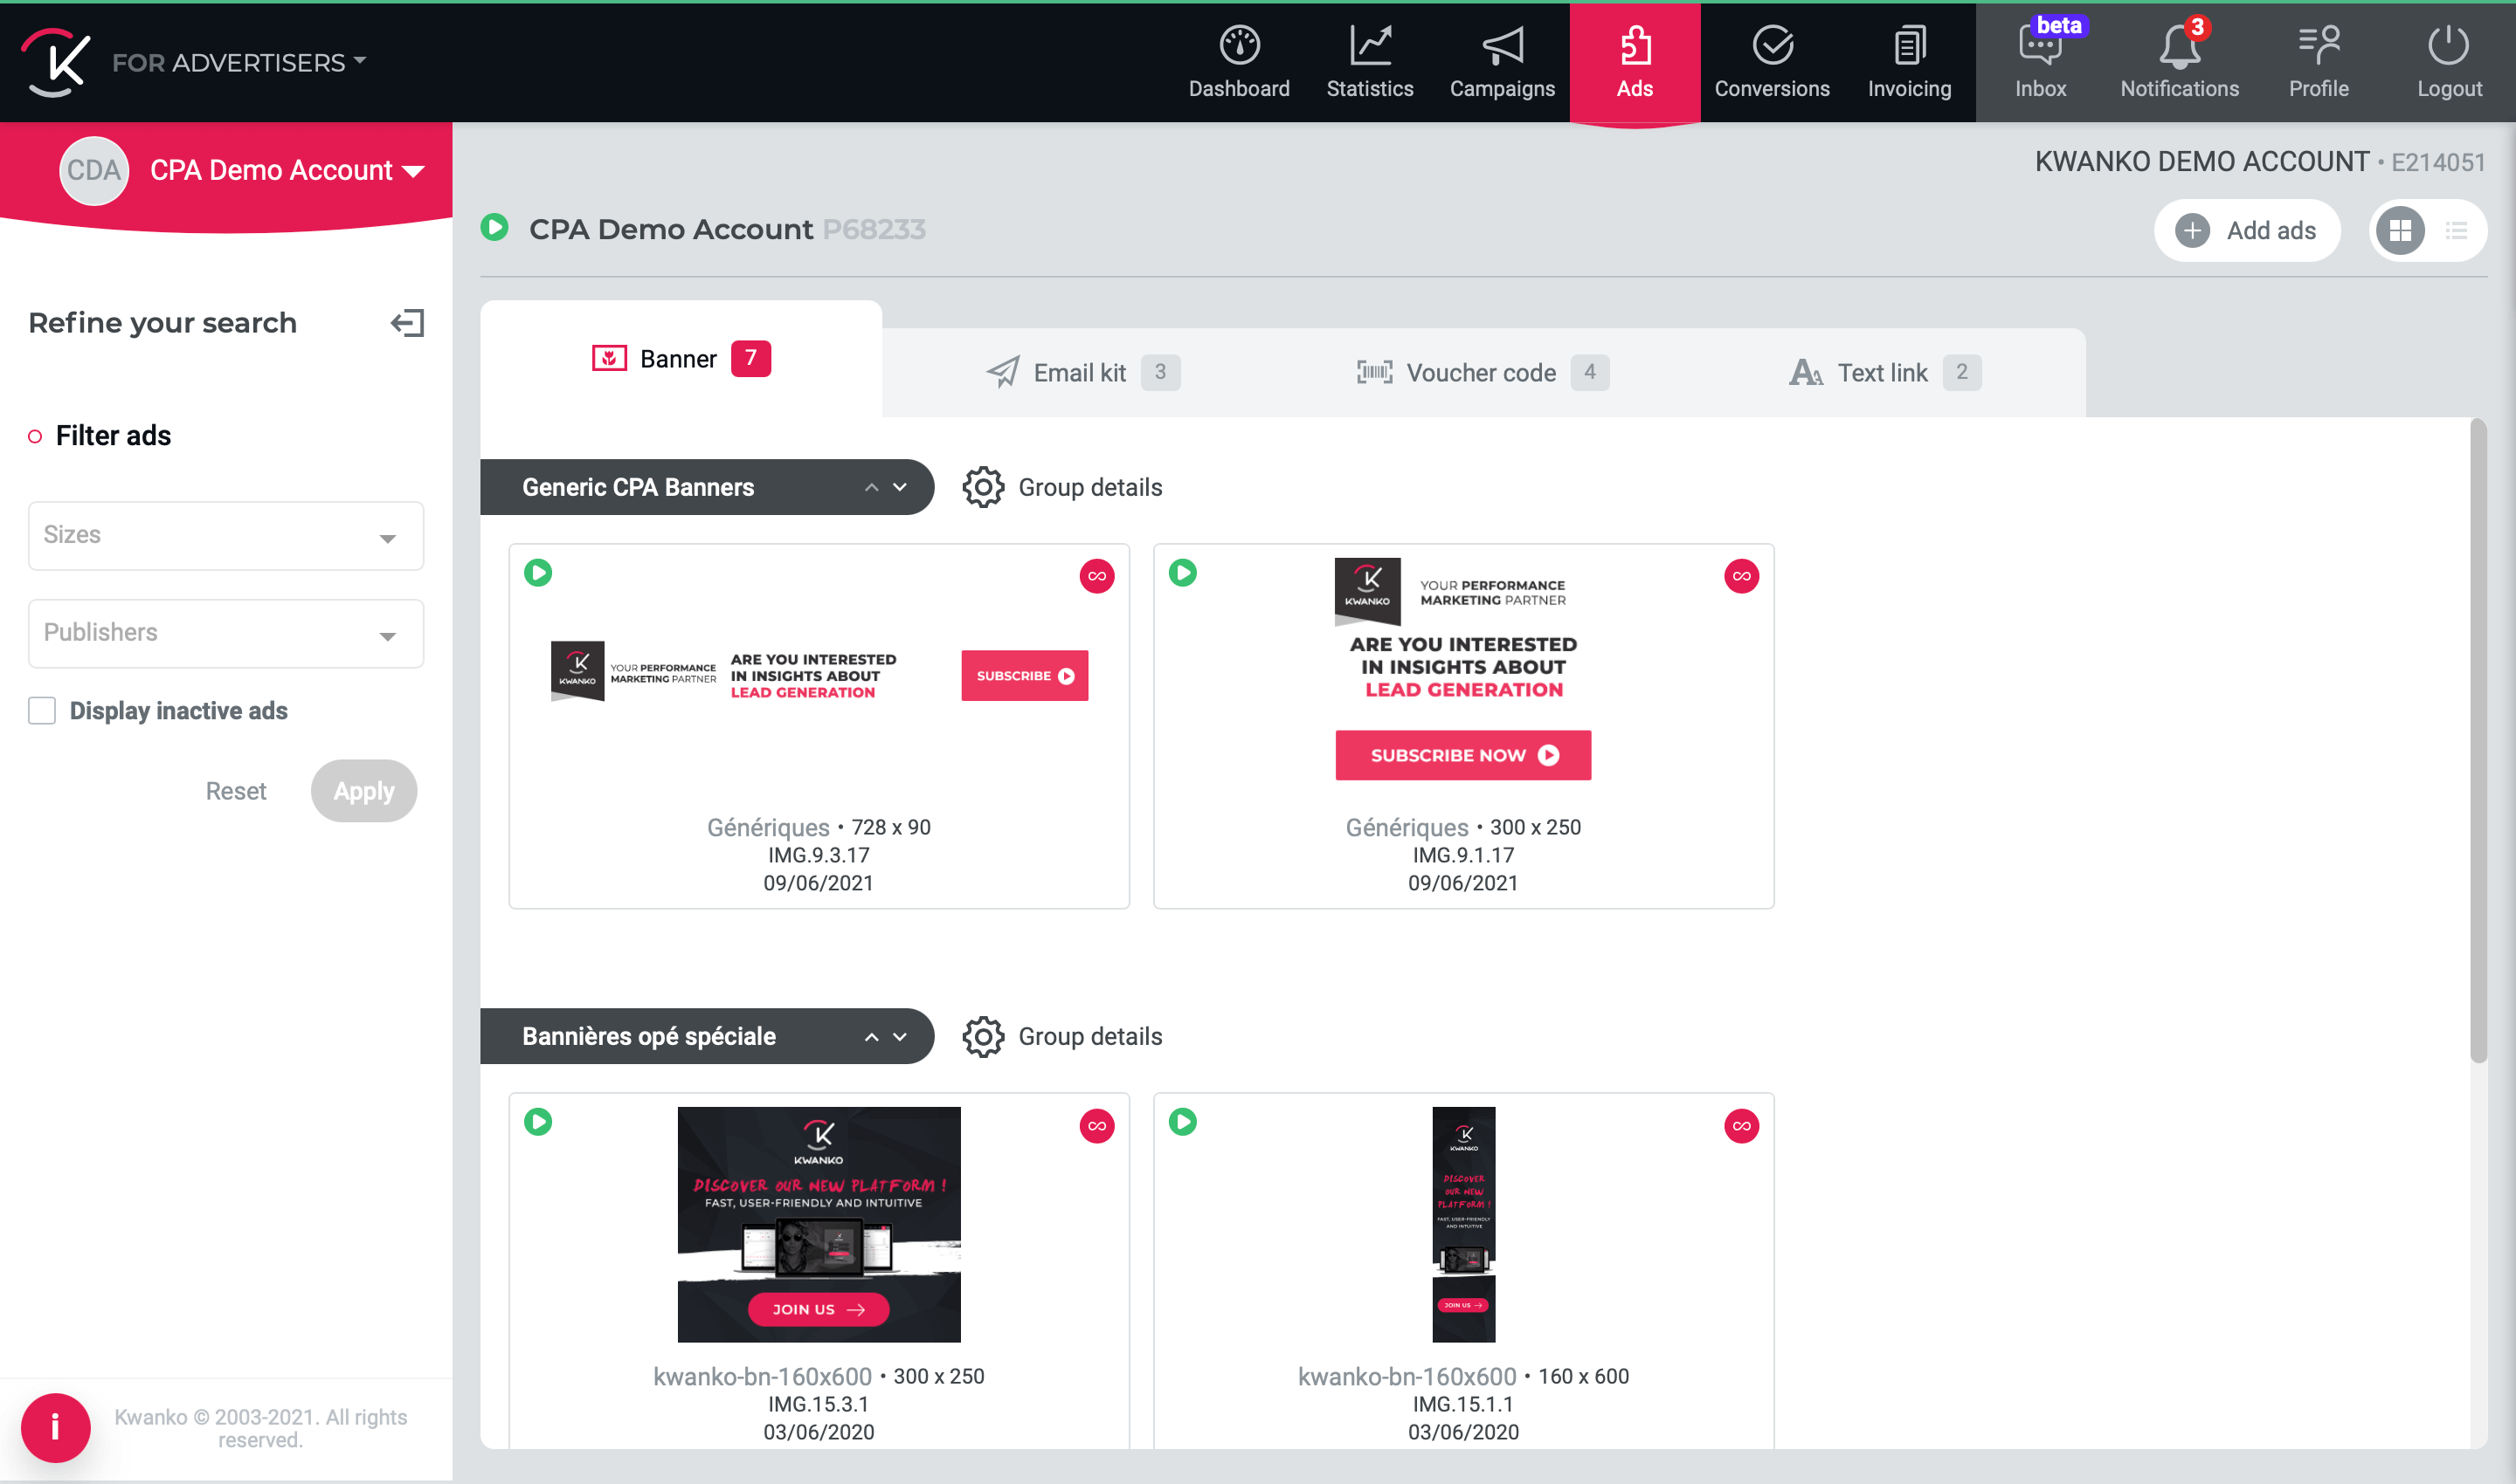The image size is (2516, 1484).
Task: Click the Voucher code tab
Action: pos(1482,371)
